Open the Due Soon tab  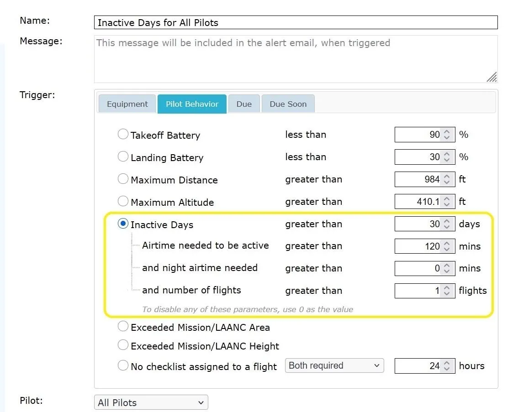(x=288, y=104)
